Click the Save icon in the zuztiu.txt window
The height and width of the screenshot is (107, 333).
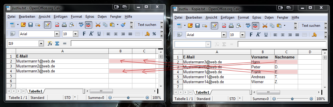30,25
